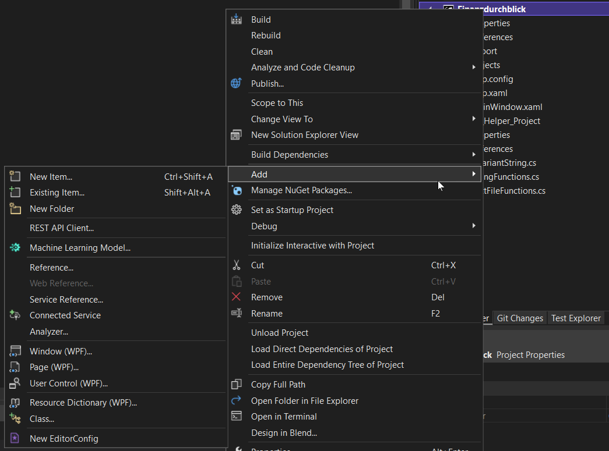Viewport: 609px width, 451px height.
Task: Select the MainWindow.xaml file in Solution Explorer
Action: 512,107
